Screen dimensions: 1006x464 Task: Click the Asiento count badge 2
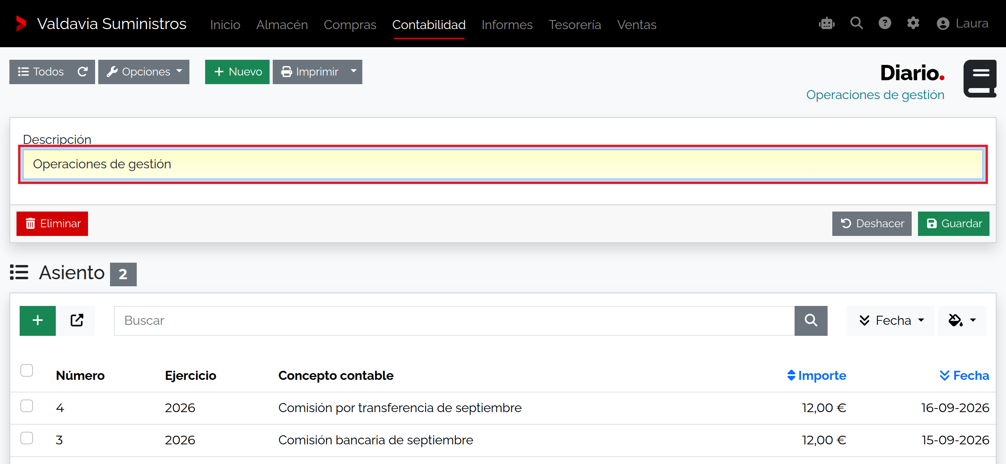[x=123, y=274]
